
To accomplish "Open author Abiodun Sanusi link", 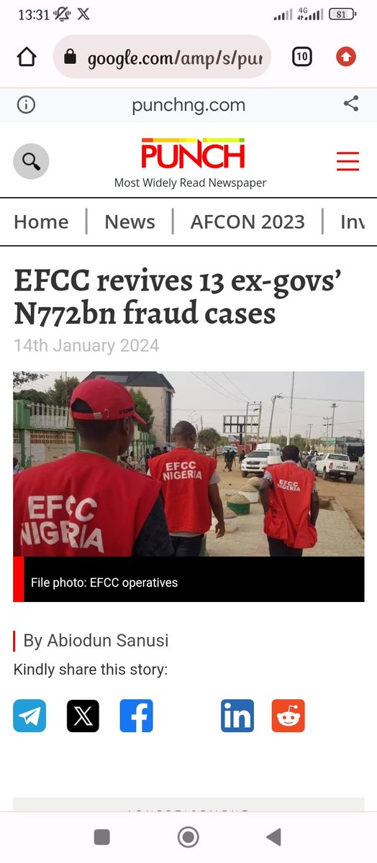I will tap(108, 640).
